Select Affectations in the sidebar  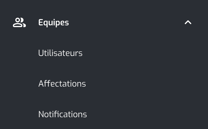tap(62, 84)
